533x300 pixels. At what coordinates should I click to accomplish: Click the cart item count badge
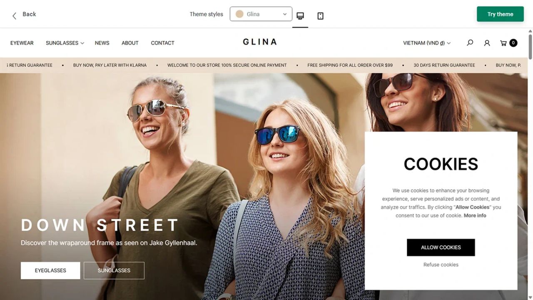pos(513,42)
